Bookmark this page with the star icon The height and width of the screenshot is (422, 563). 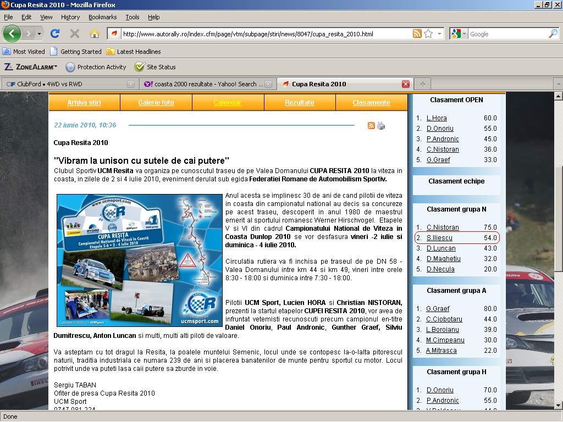(428, 34)
